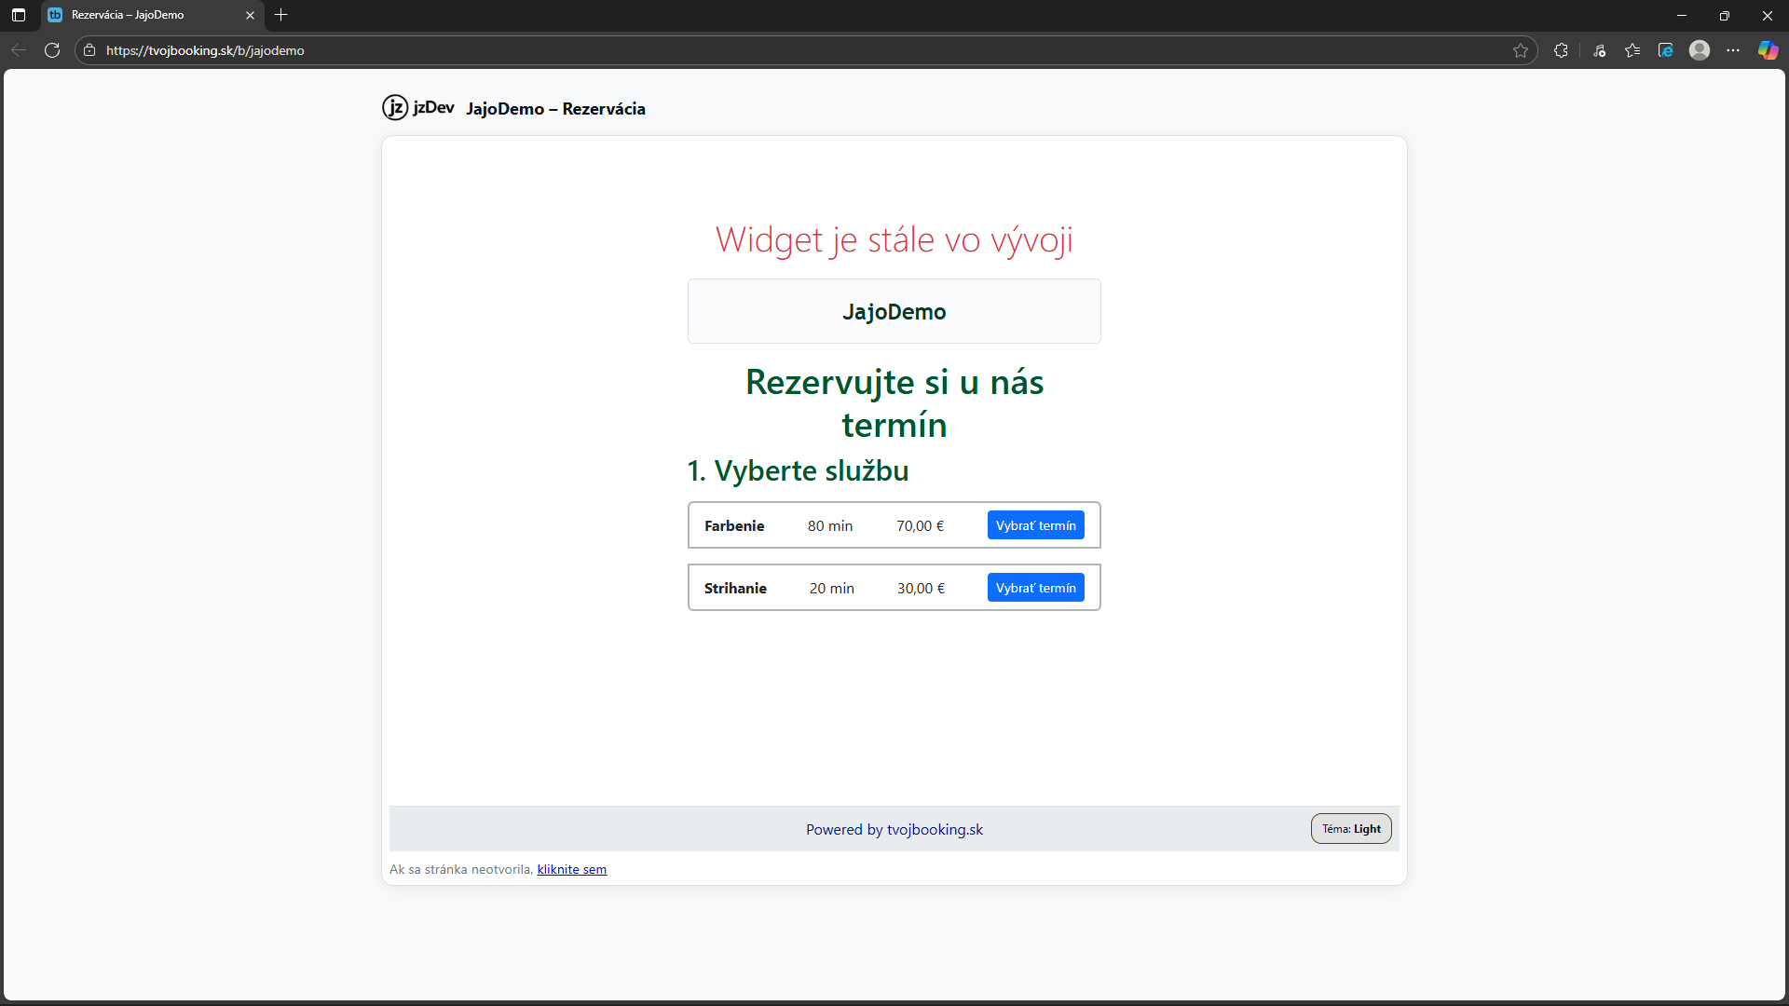Open the browser profile avatar
The width and height of the screenshot is (1789, 1006).
(1700, 50)
